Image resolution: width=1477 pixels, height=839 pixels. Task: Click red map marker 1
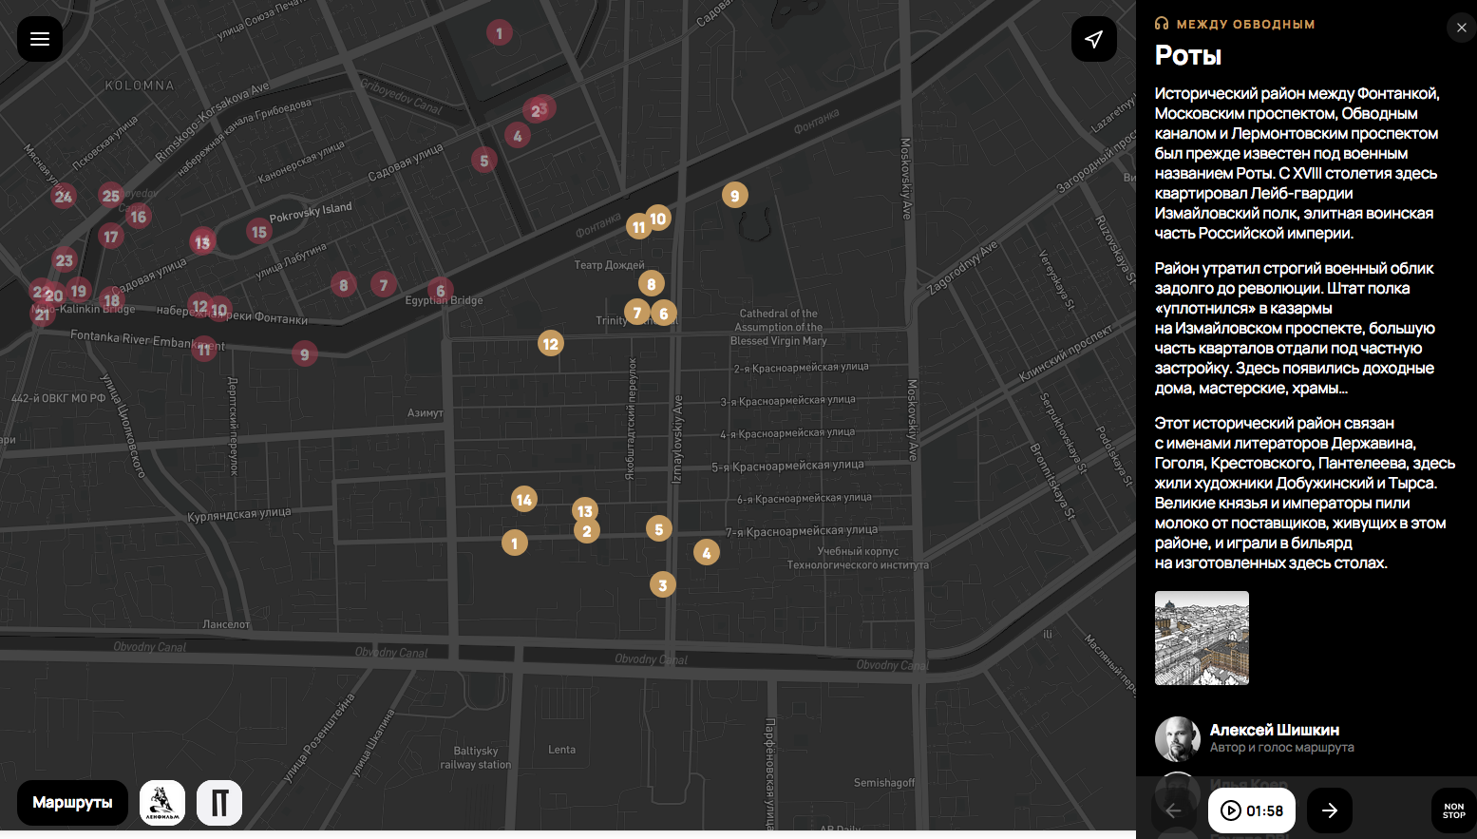click(x=500, y=33)
